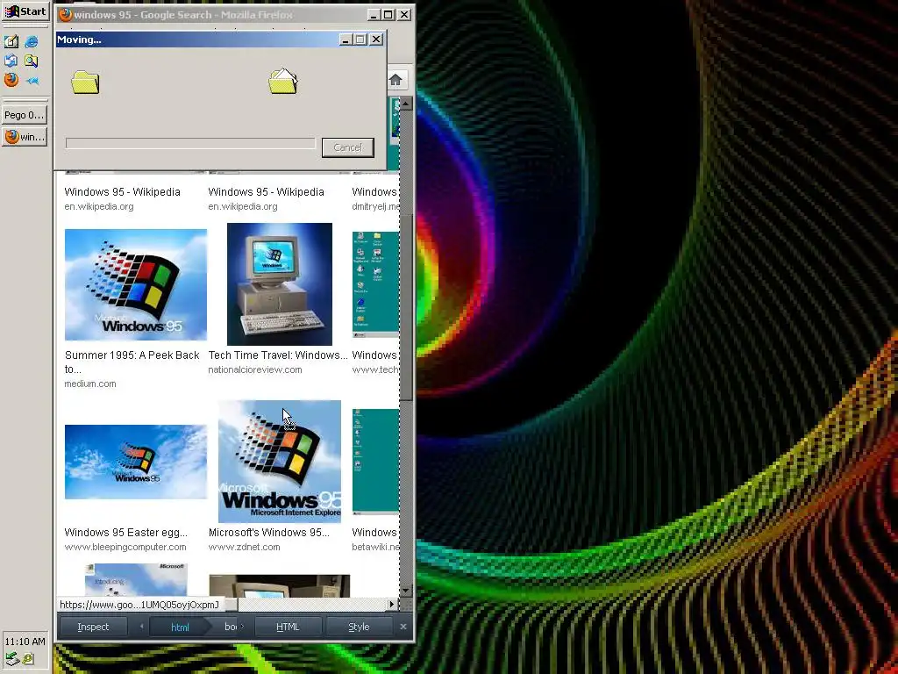Image resolution: width=898 pixels, height=674 pixels.
Task: Click nationalcioreview.com source text
Action: click(x=255, y=369)
